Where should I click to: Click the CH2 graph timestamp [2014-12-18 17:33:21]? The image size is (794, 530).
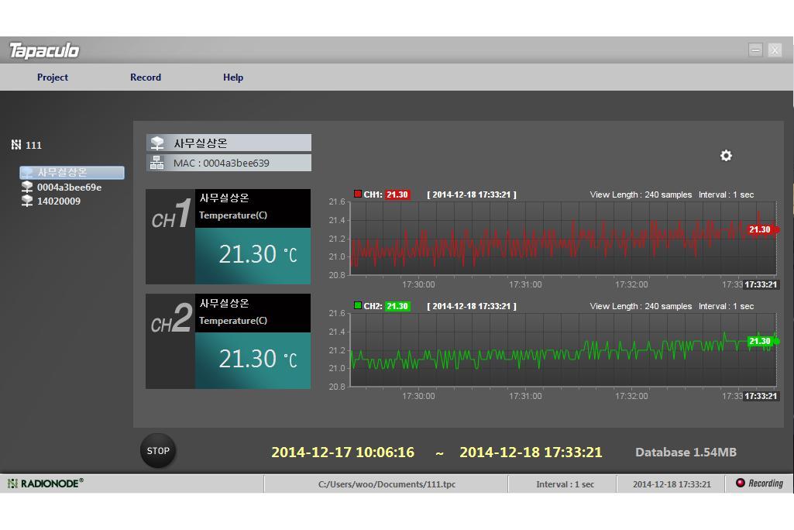tap(472, 306)
